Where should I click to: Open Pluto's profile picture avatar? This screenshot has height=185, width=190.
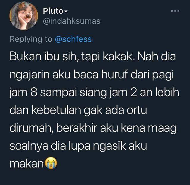(x=24, y=16)
